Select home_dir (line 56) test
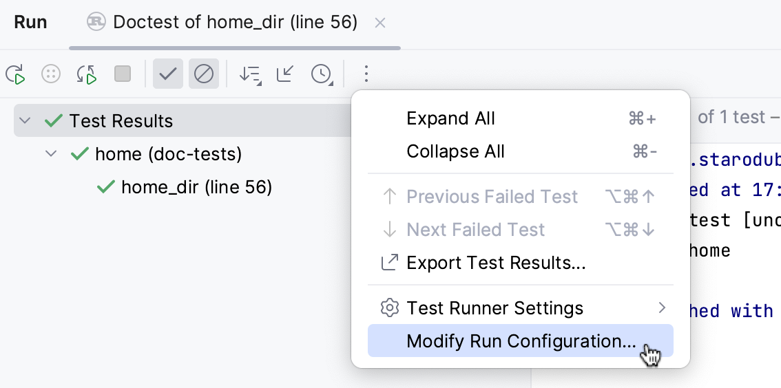This screenshot has height=388, width=781. pyautogui.click(x=196, y=186)
